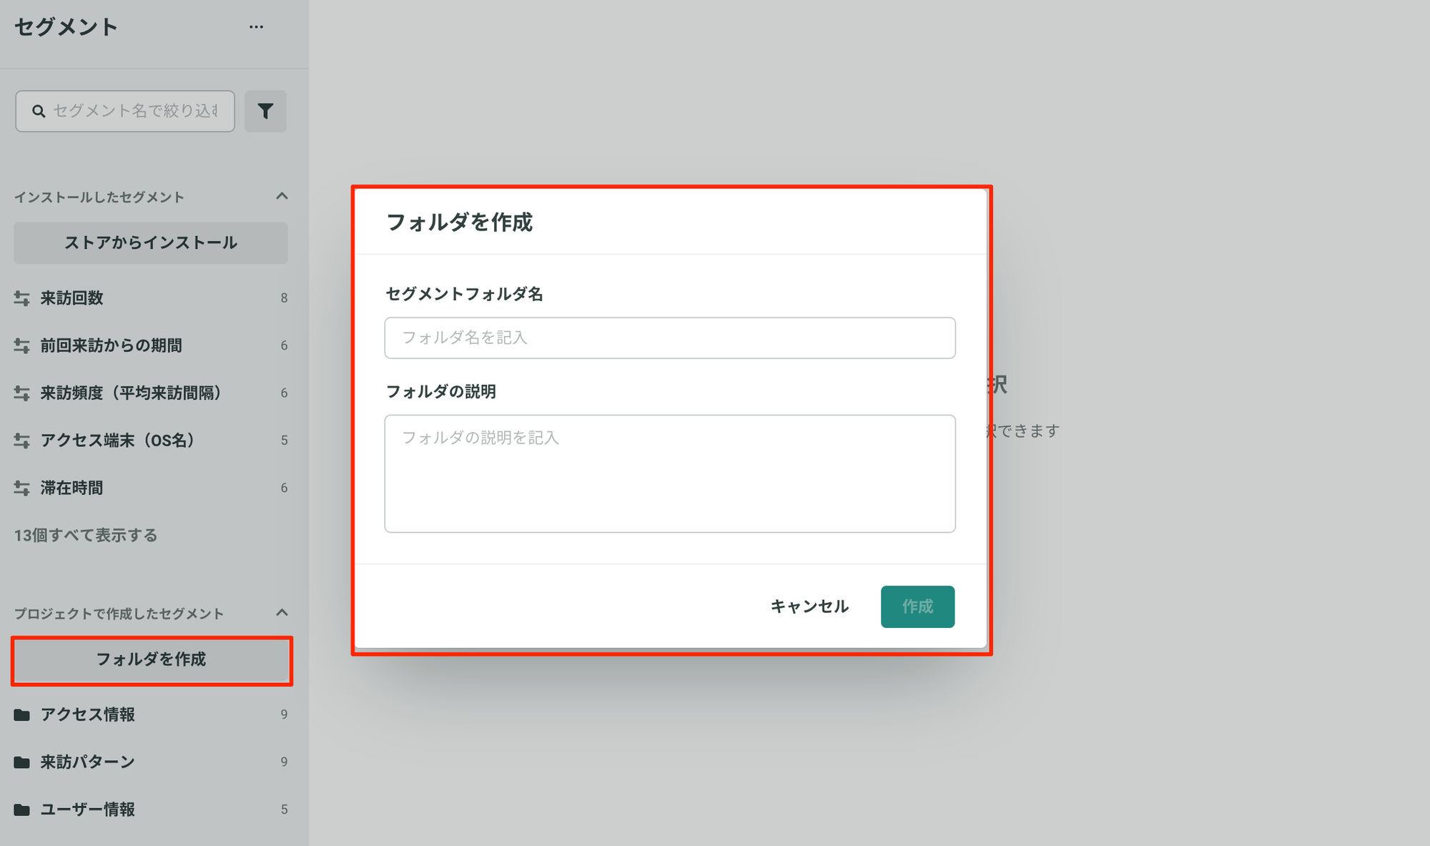The height and width of the screenshot is (846, 1430).
Task: Focus the フォルダの説明 text area
Action: click(x=670, y=473)
